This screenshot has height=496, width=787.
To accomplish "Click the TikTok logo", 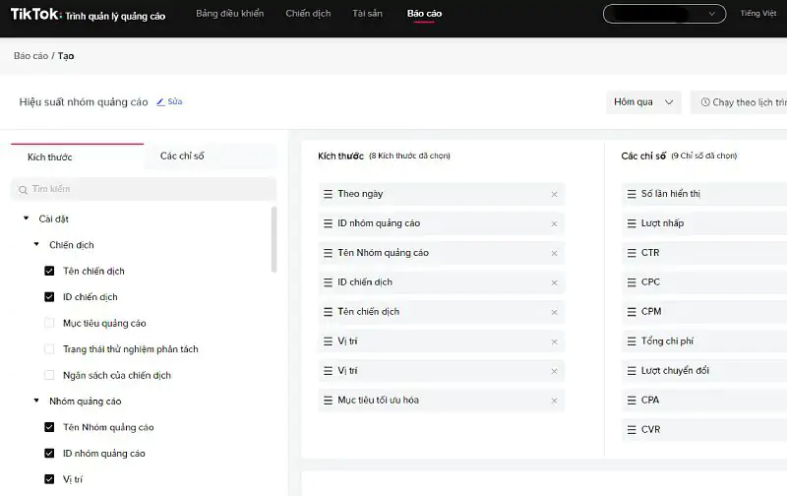I will click(x=32, y=15).
